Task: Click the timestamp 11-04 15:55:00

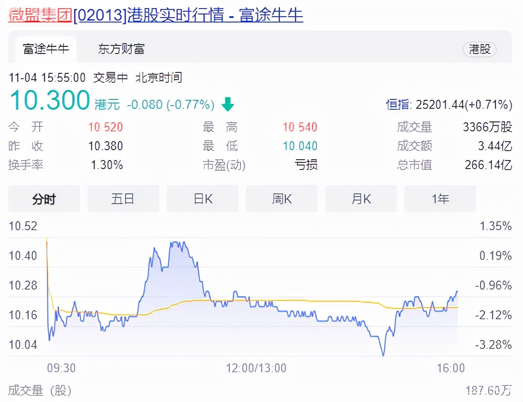Action: [47, 78]
